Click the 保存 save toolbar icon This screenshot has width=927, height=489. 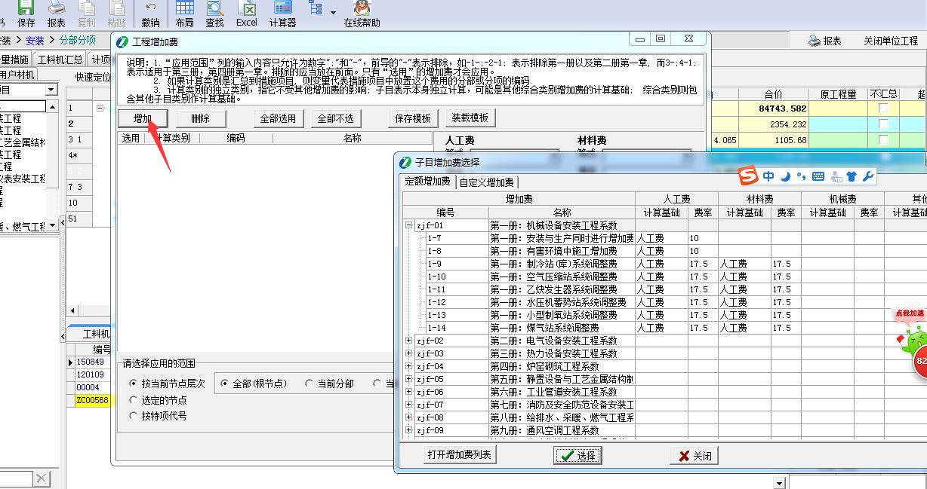click(26, 14)
